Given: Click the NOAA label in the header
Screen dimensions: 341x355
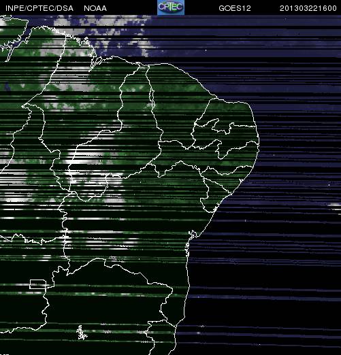Looking at the screenshot, I should [95, 8].
